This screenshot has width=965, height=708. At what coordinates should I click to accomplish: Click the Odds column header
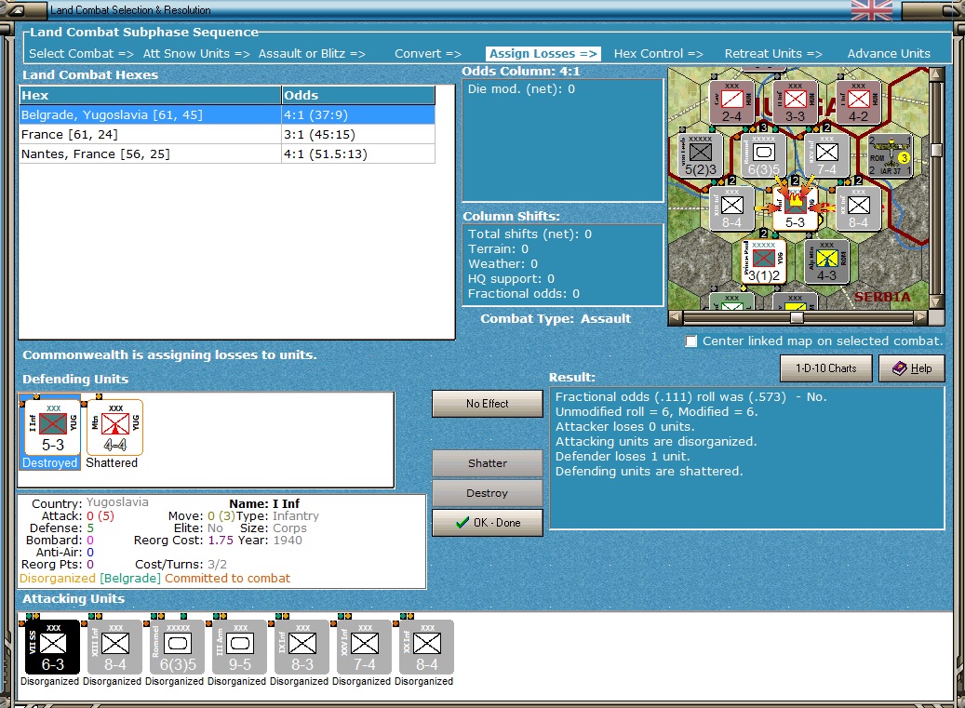[x=358, y=95]
